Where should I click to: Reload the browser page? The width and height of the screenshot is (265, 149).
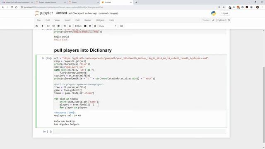pos(12,7)
